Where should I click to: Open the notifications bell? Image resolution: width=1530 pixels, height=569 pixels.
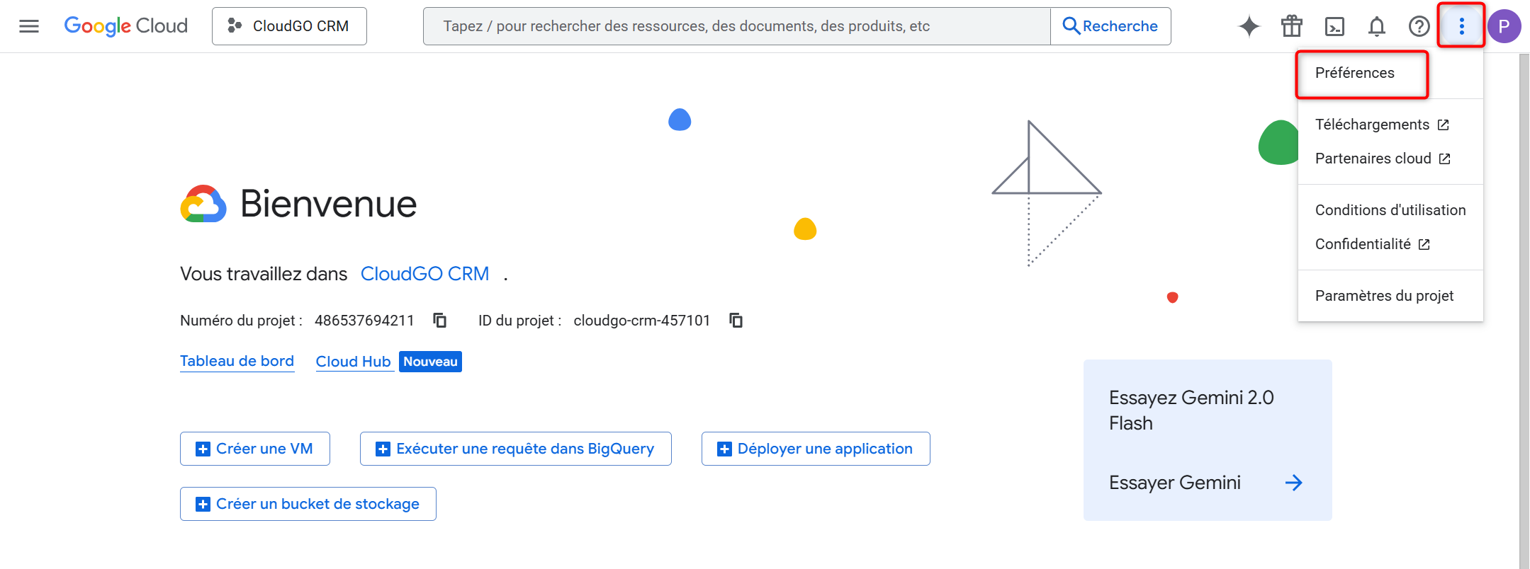point(1376,26)
